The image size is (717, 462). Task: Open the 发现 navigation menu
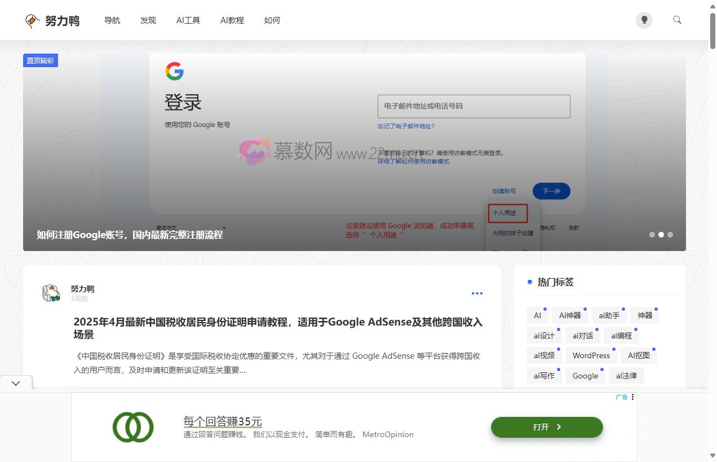[148, 20]
